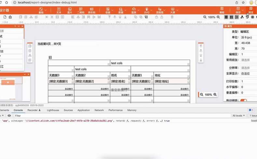Click the closed padlock lock icon
Image resolution: width=257 pixels, height=159 pixels.
(156, 17)
